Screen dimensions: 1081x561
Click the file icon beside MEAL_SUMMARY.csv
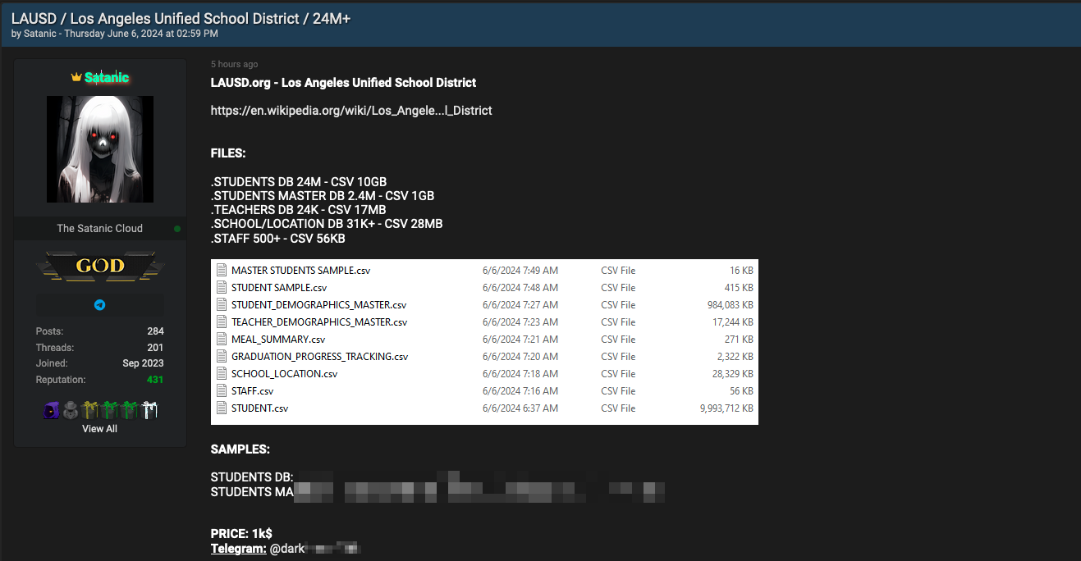(221, 339)
